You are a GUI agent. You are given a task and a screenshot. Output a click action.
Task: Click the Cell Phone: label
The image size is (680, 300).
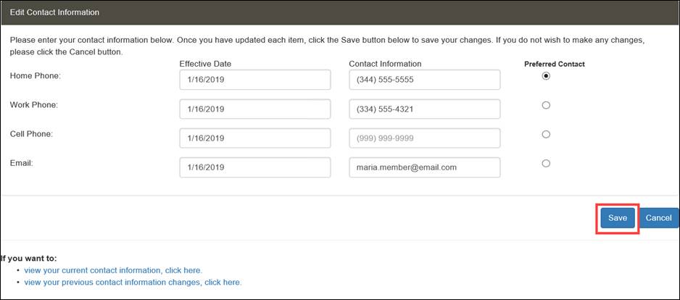tap(31, 134)
